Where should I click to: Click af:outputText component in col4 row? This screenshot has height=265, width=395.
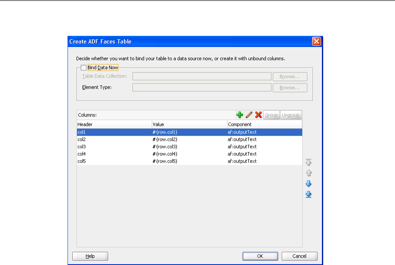click(265, 154)
